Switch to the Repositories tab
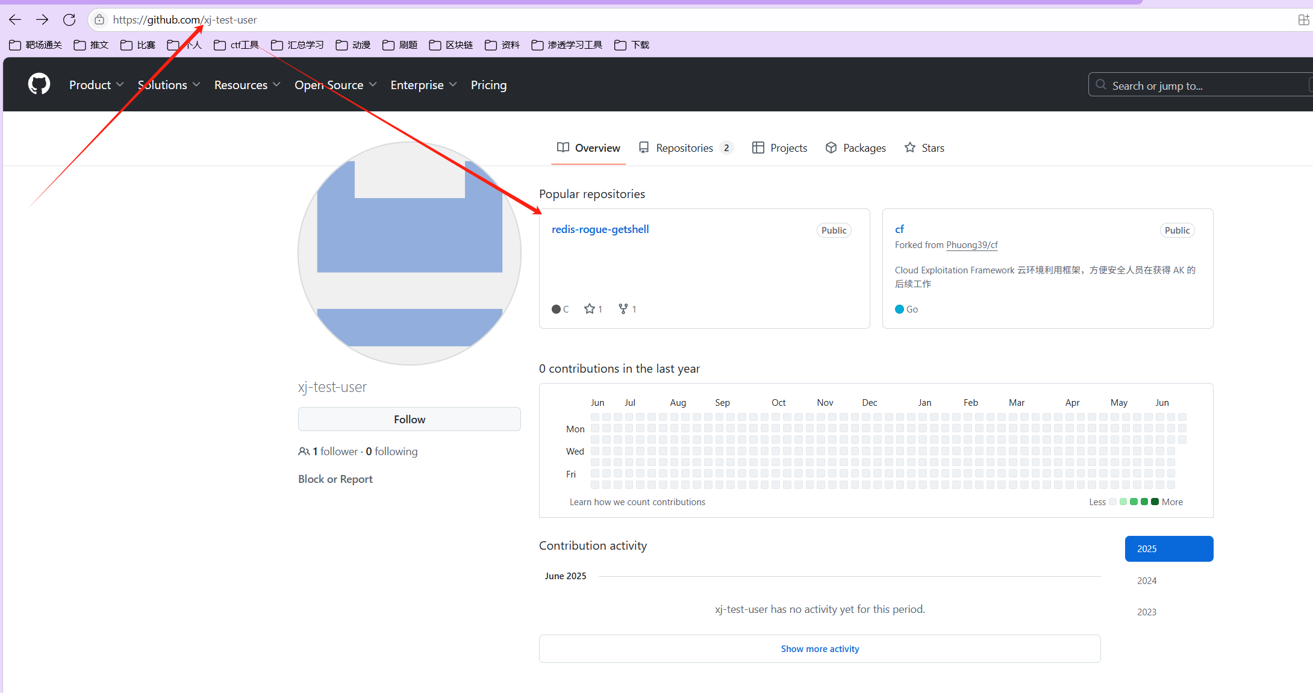The width and height of the screenshot is (1313, 693). [x=685, y=148]
